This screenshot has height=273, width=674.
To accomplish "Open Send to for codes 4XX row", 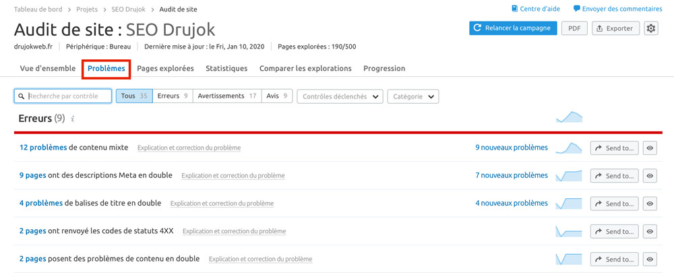I will (614, 231).
